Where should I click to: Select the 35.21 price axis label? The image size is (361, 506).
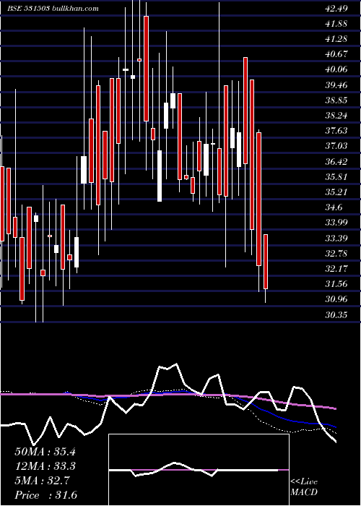pyautogui.click(x=336, y=193)
